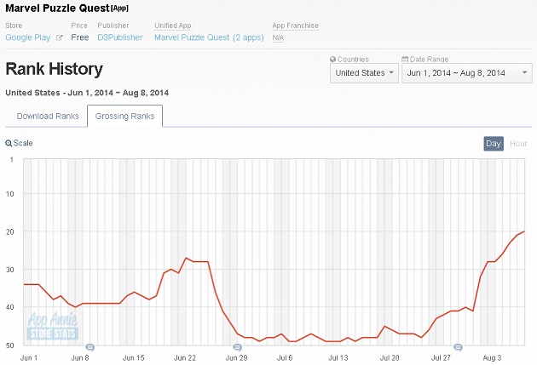Click the Google Play store link
This screenshot has width=537, height=365.
pyautogui.click(x=28, y=37)
